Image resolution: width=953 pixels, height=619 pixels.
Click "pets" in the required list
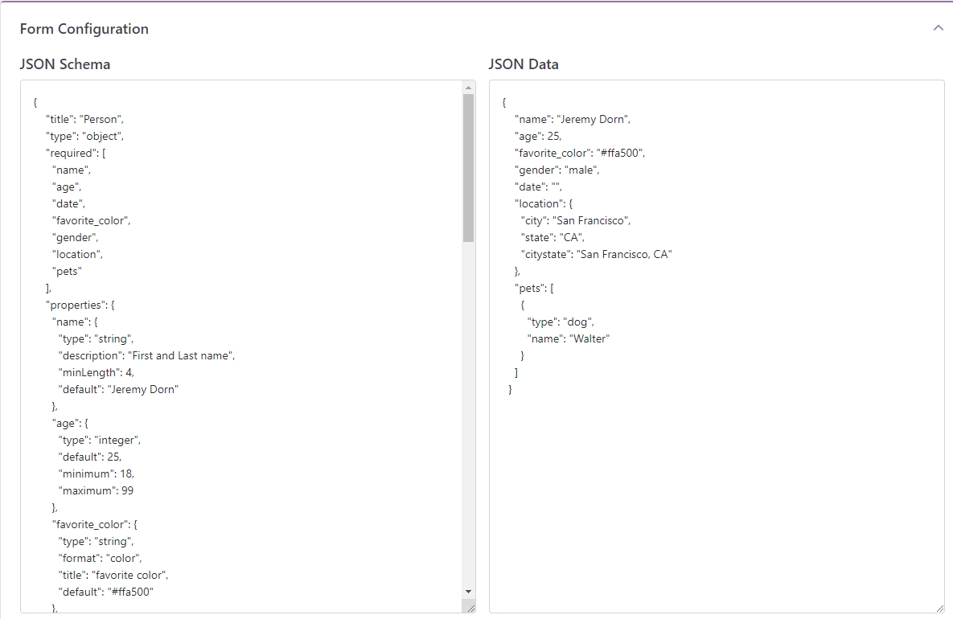(67, 272)
